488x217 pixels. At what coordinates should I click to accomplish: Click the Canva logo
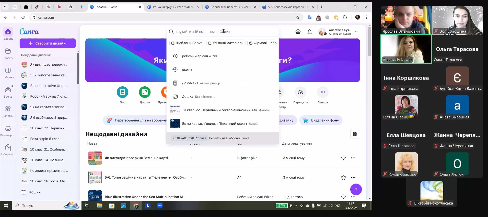tap(29, 31)
